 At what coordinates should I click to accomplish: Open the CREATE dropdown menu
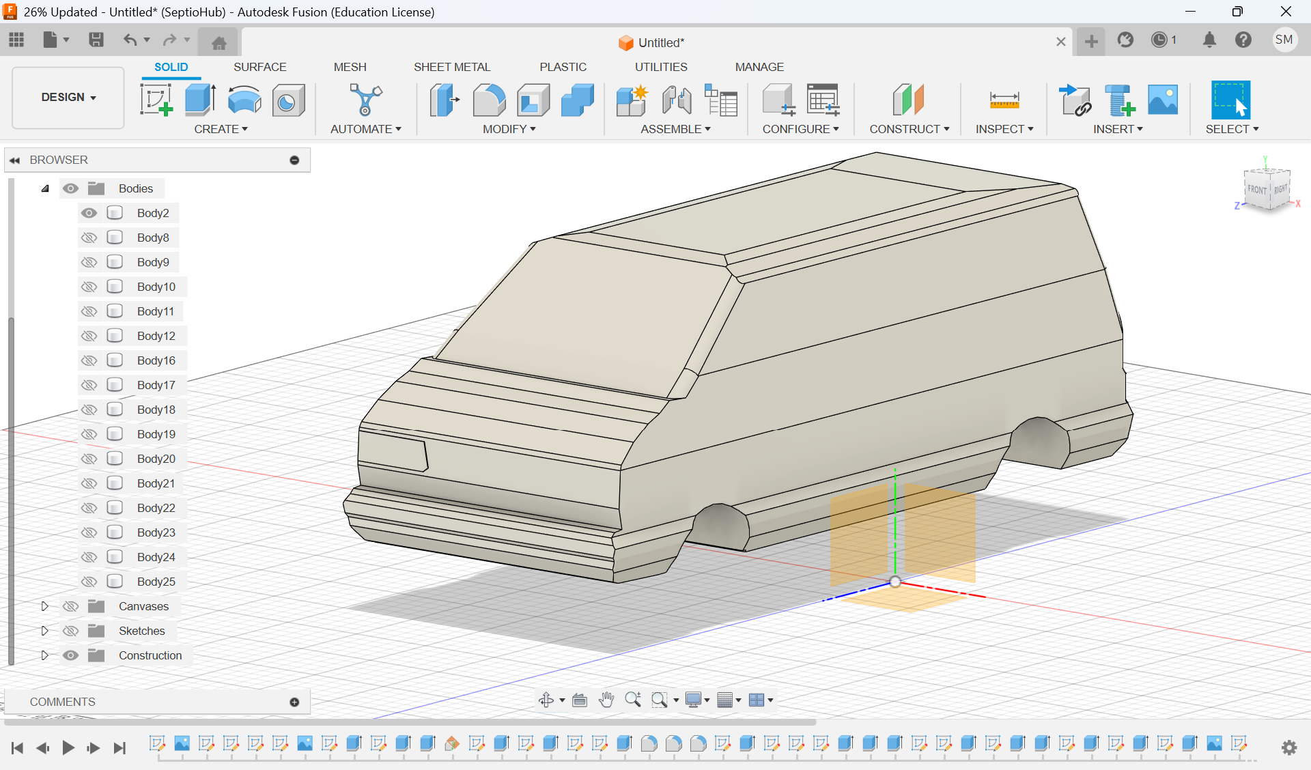(x=221, y=129)
